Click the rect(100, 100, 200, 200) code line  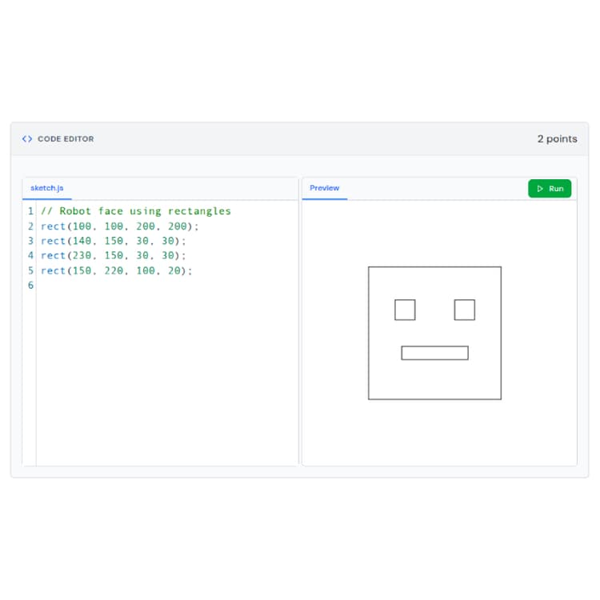point(119,226)
